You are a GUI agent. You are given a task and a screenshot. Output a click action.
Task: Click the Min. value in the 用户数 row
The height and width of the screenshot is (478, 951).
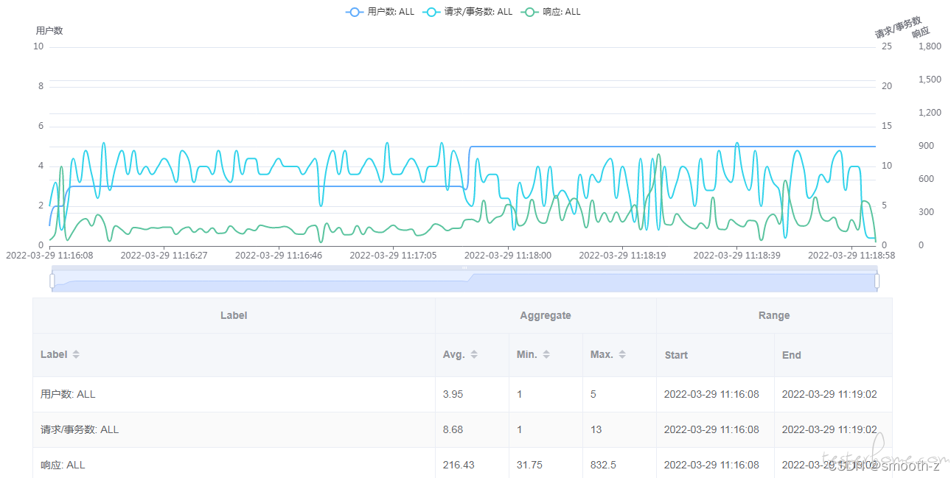pos(520,394)
